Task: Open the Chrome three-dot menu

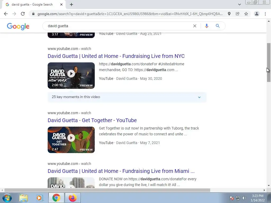Action: [x=265, y=14]
